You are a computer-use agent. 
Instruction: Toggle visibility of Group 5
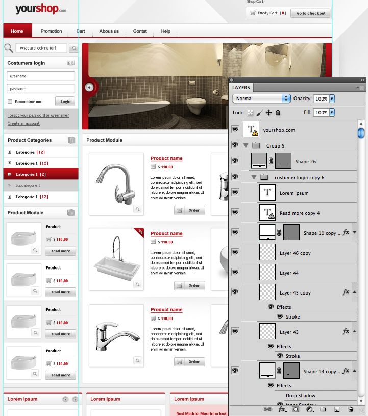click(235, 145)
